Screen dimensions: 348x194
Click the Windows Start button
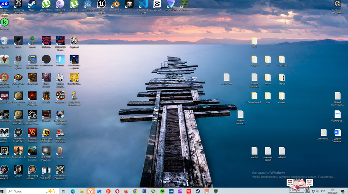point(2,191)
